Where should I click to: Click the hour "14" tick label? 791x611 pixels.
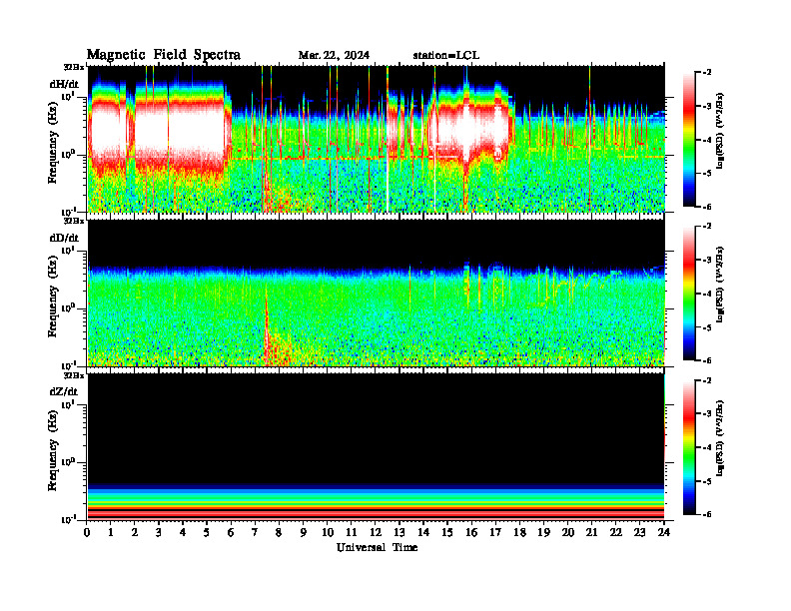423,532
